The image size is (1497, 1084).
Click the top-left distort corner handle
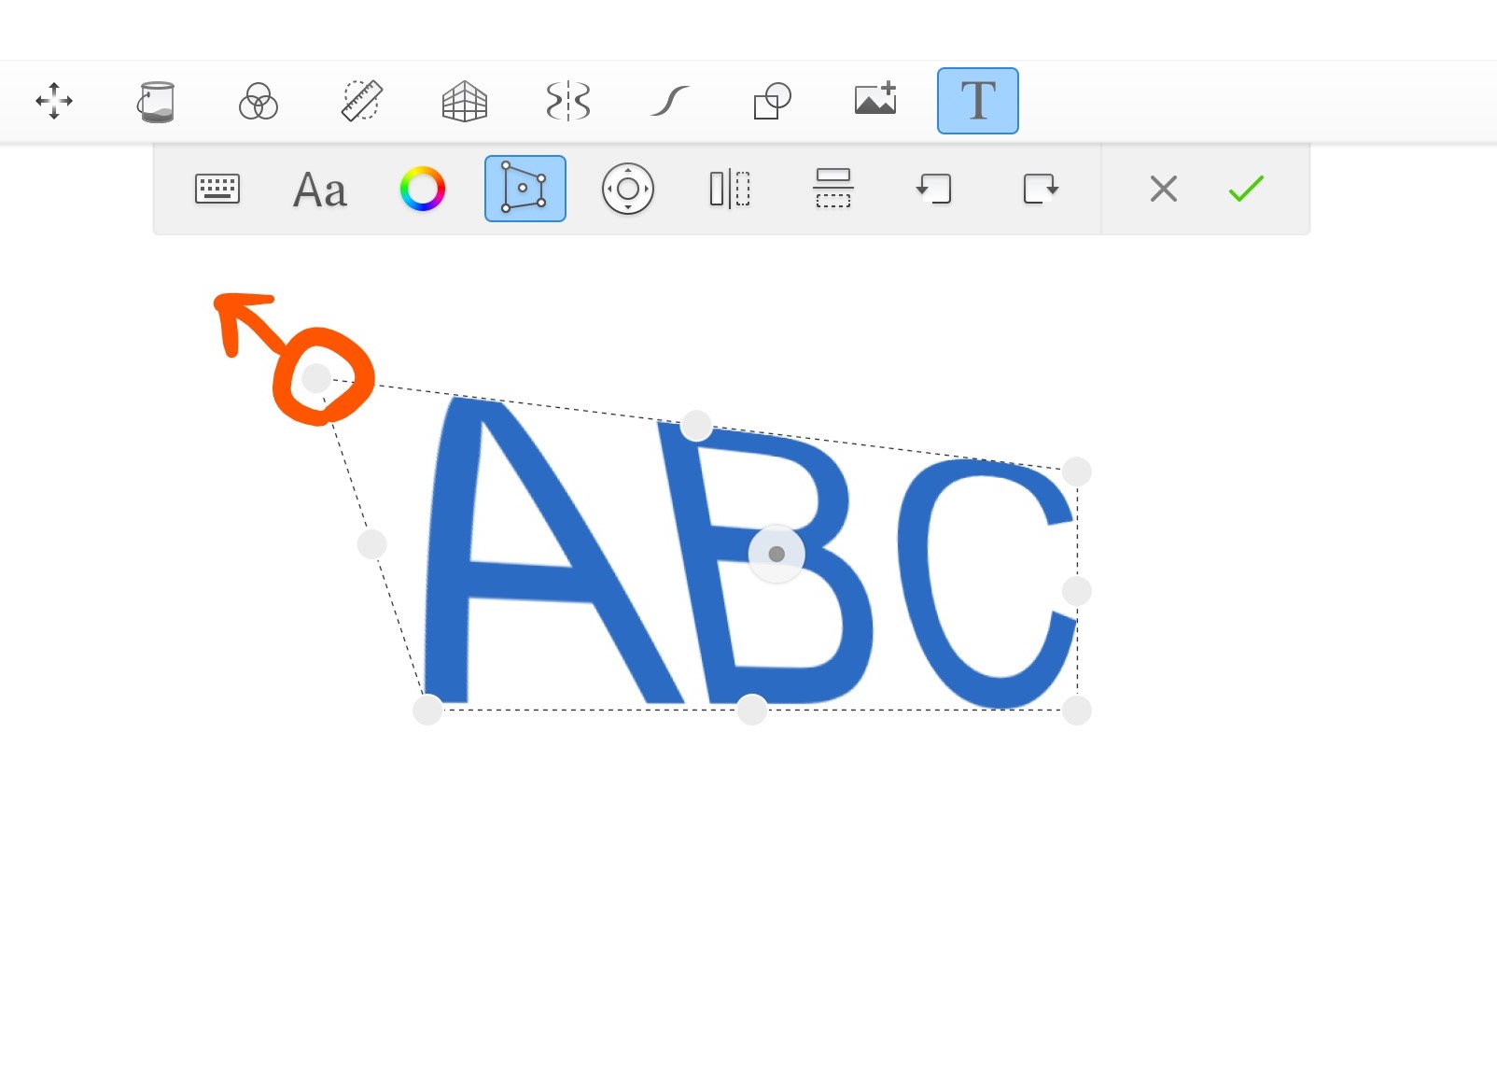(316, 378)
